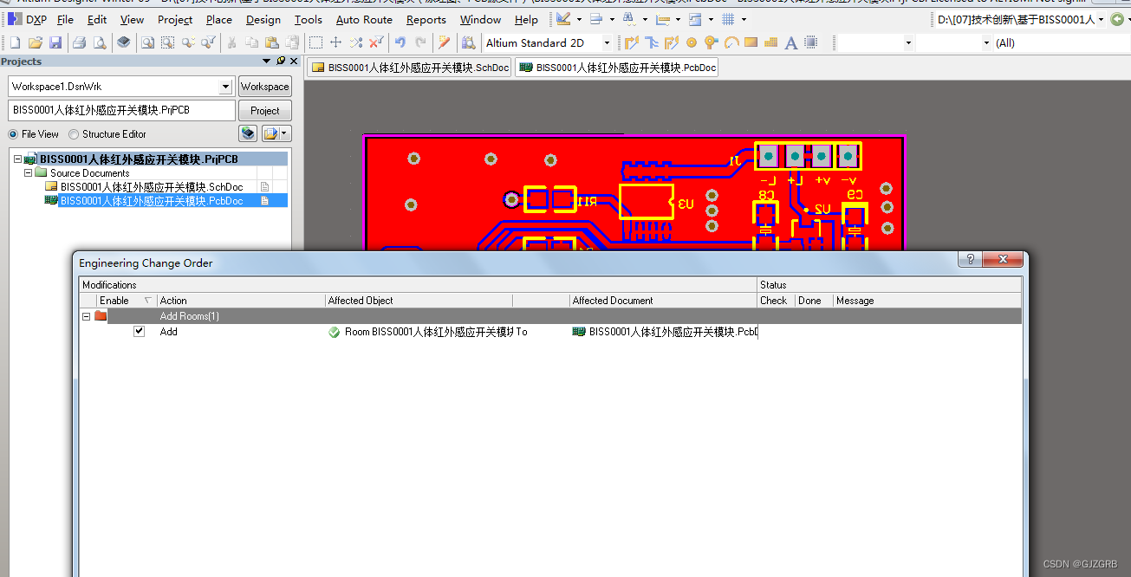Open the Alignment Tools dropdown arrow
This screenshot has height=577, width=1131.
tap(612, 19)
